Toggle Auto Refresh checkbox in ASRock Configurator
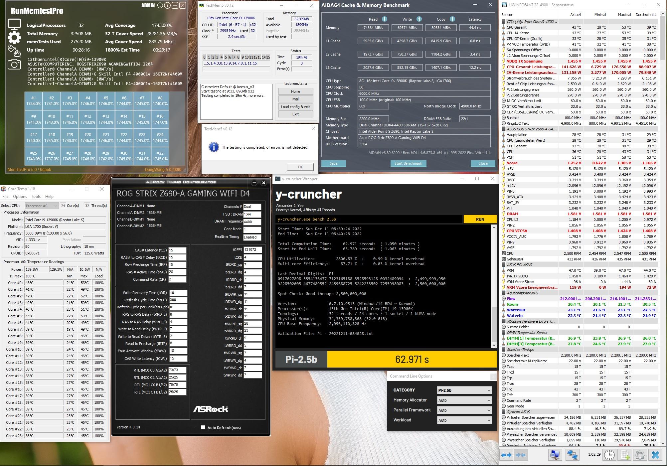 tap(203, 427)
